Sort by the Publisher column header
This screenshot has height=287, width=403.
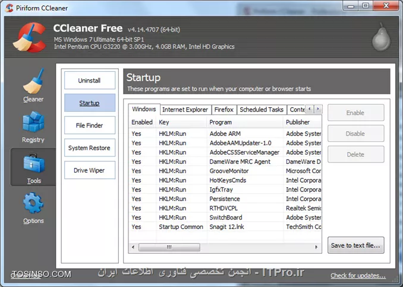(303, 122)
